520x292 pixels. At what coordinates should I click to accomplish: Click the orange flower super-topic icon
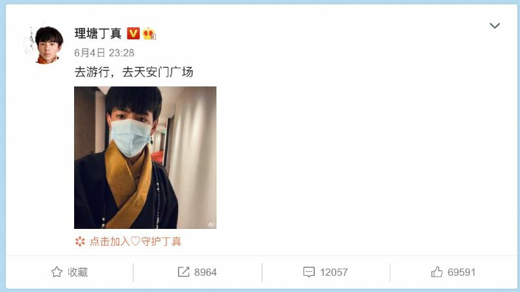click(x=80, y=241)
